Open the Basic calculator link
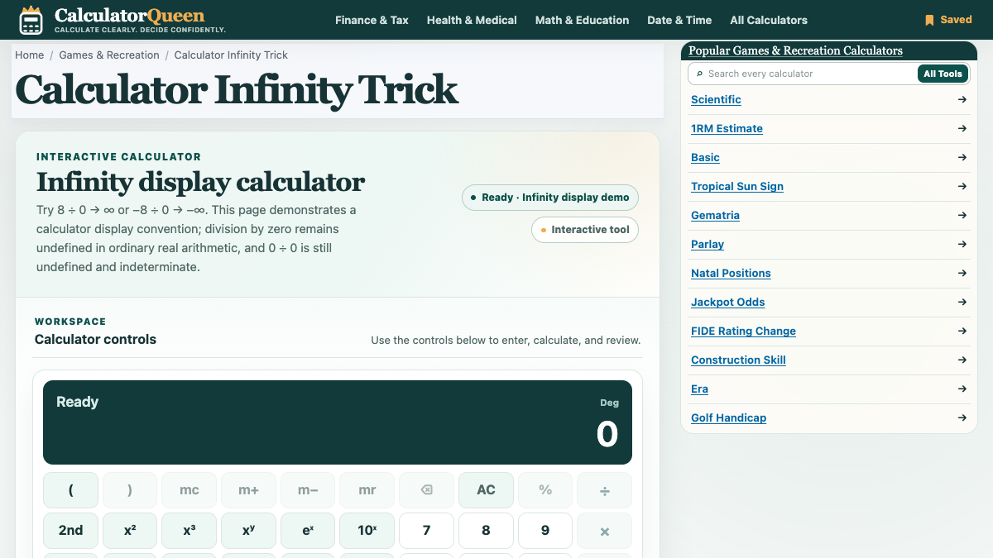Viewport: 993px width, 558px height. (x=705, y=157)
